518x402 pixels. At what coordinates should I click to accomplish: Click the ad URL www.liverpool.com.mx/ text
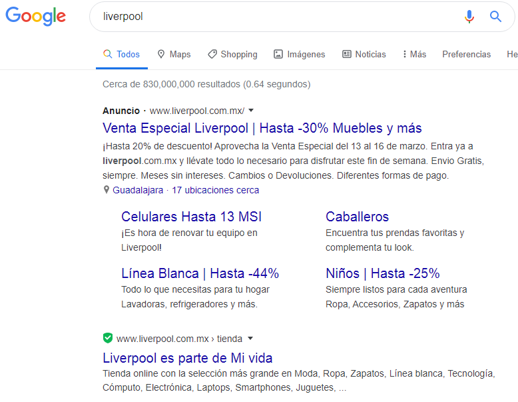point(197,111)
